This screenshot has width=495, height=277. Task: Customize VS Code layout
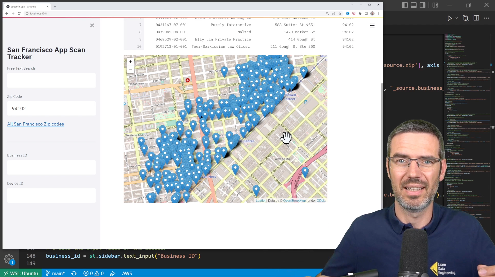pyautogui.click(x=435, y=5)
